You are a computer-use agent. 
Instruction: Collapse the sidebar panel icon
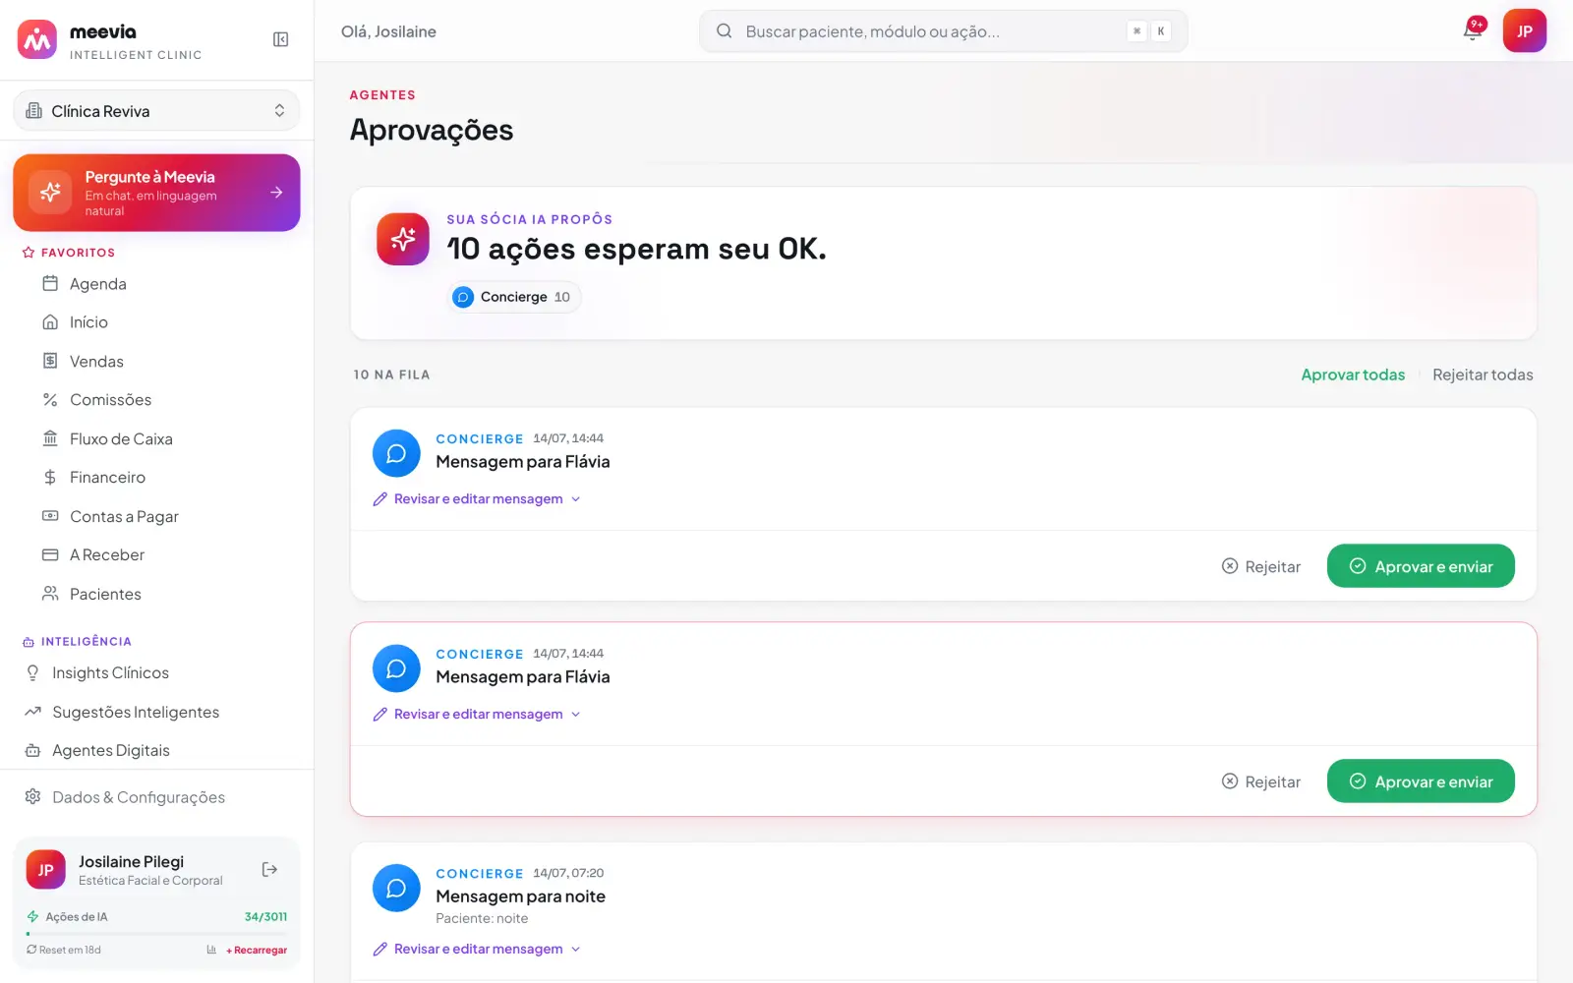tap(280, 39)
